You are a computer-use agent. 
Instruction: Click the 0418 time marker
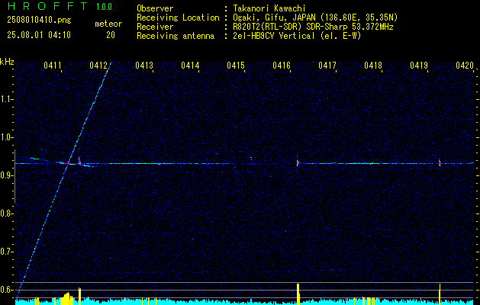coord(373,66)
